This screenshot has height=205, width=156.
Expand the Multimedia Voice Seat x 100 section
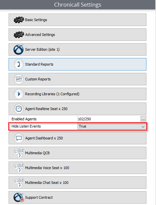(78, 168)
